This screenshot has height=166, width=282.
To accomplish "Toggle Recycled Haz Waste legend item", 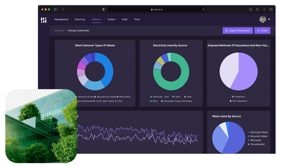I will [105, 97].
